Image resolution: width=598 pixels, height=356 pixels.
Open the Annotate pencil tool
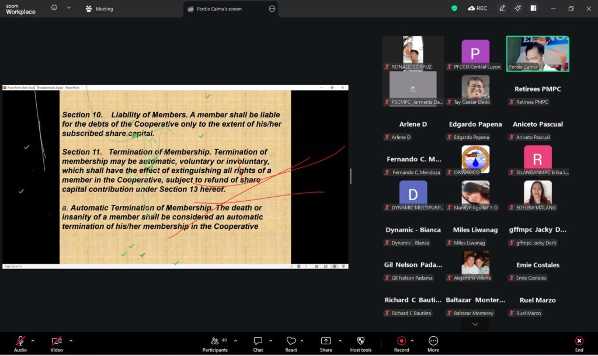[x=502, y=8]
